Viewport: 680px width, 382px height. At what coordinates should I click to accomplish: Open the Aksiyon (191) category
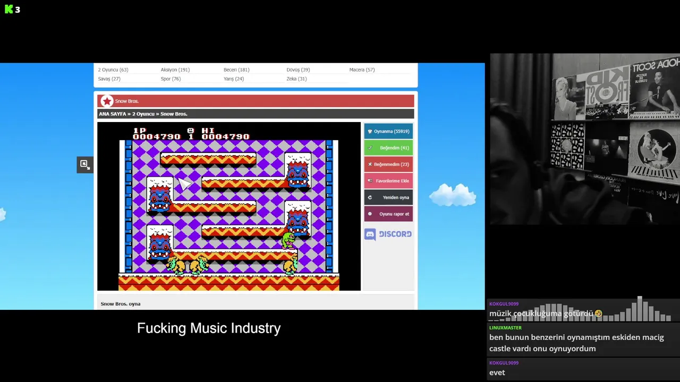[x=175, y=70]
